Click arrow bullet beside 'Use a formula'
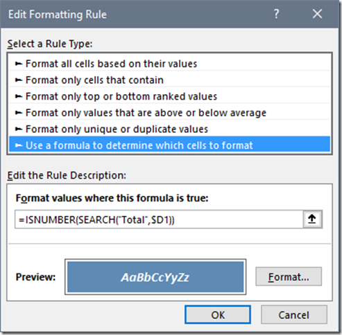Viewport: 342px width, 335px height. point(19,145)
